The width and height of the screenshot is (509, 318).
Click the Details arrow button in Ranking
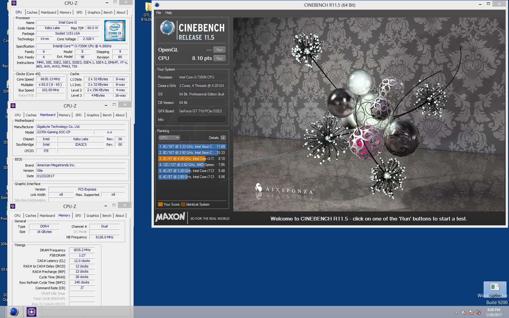223,138
